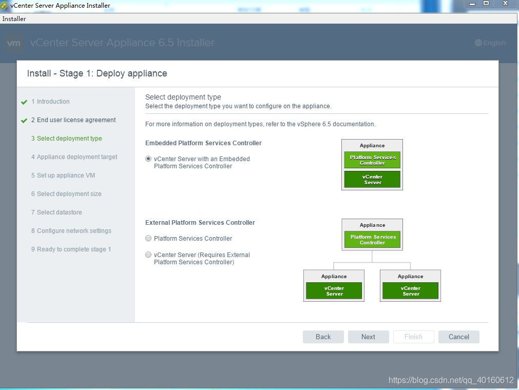Click the green checkmark beside Introduction
Screen dimensions: 519x390
(24, 102)
